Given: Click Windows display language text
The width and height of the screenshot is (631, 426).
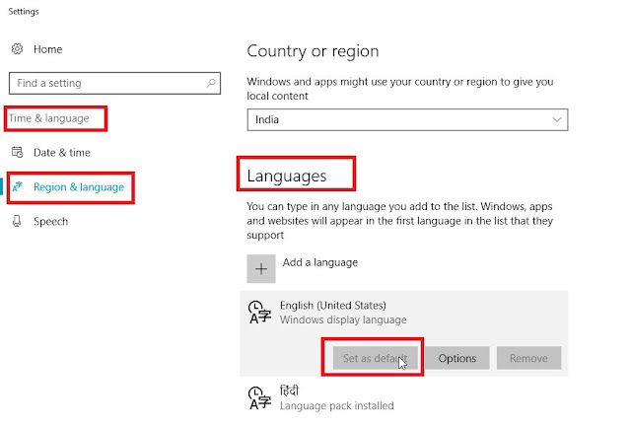Looking at the screenshot, I should pyautogui.click(x=343, y=319).
